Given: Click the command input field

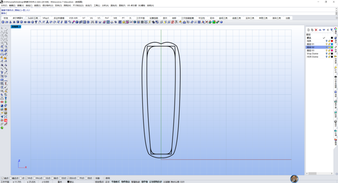Looking at the screenshot, I should coord(170,13).
